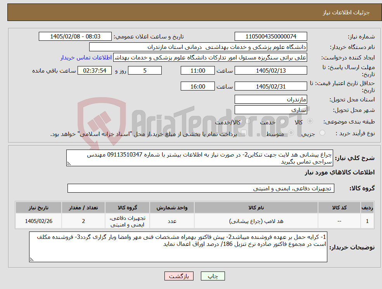Viewport: 382px width, 289px height.
Task: Select the کالا/خدمت radio button
Action: [x=248, y=121]
